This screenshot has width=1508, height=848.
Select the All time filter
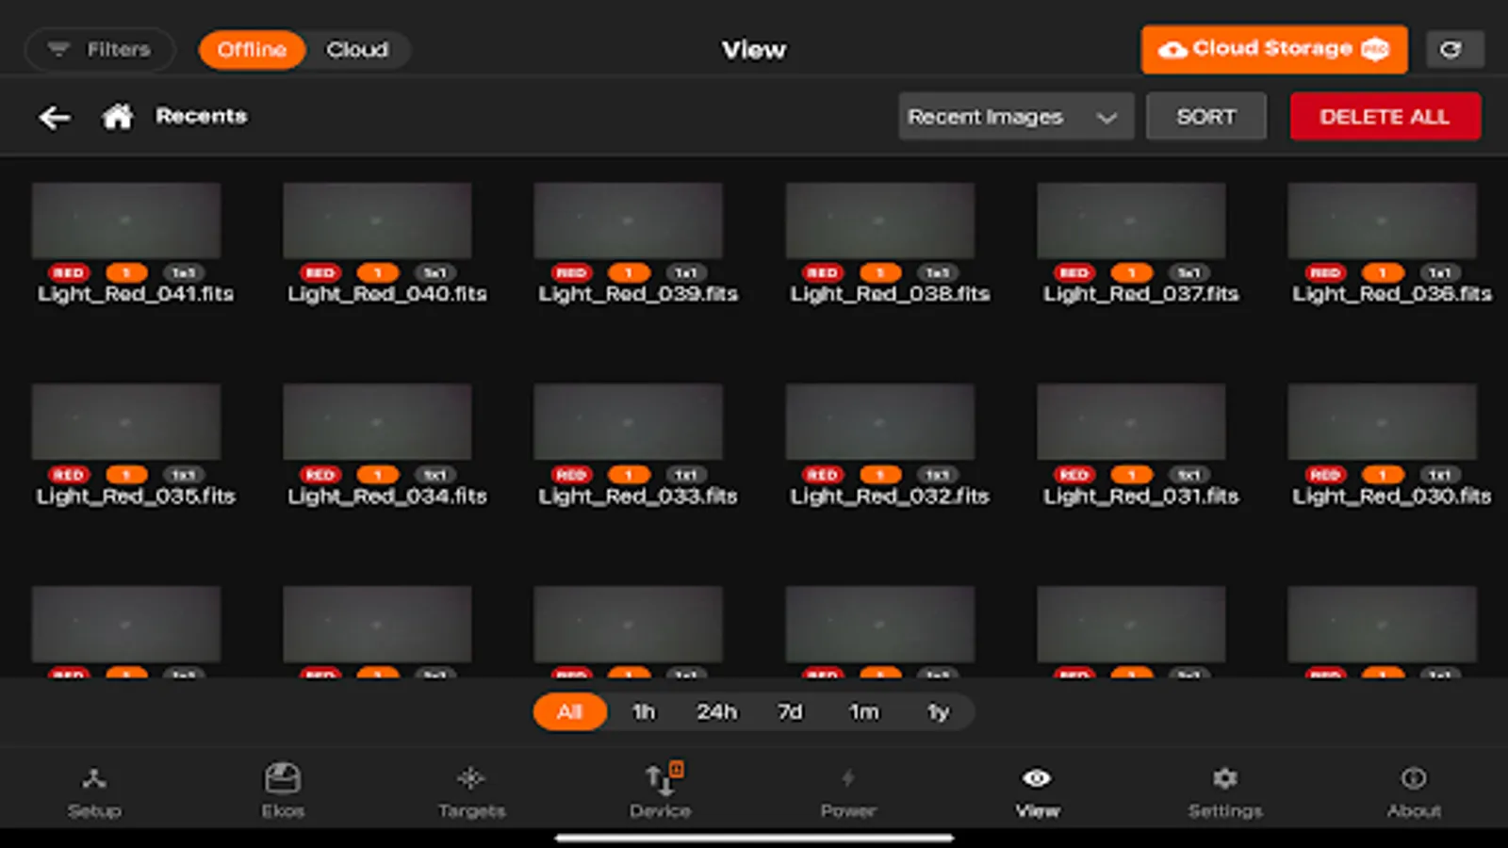click(569, 712)
